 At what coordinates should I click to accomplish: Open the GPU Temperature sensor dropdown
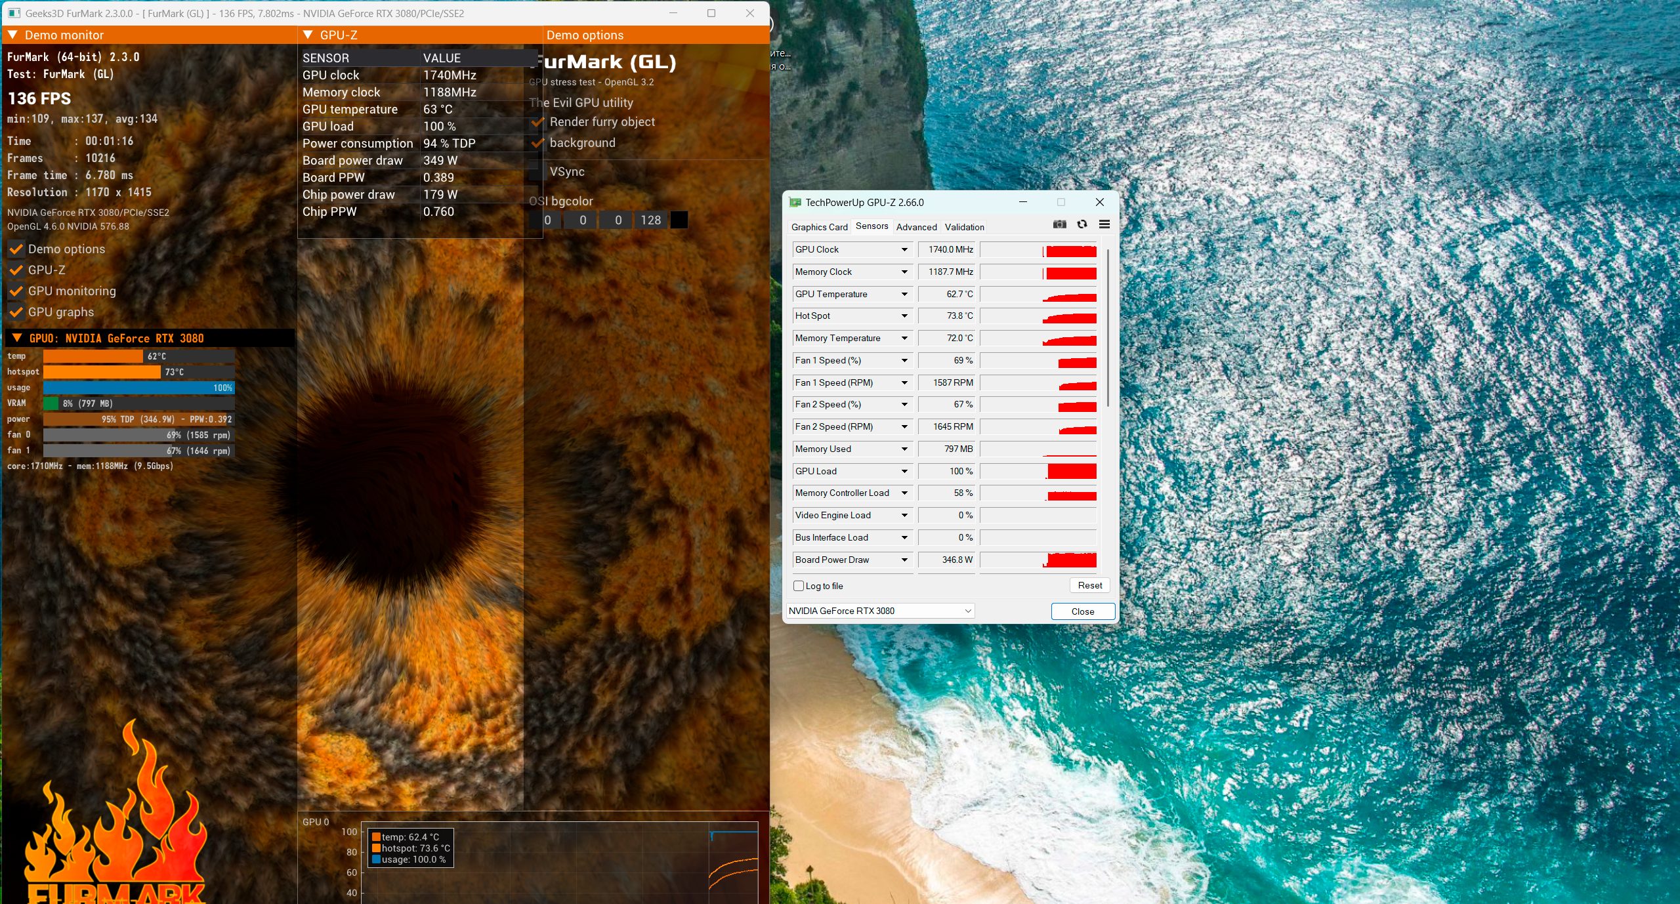point(904,294)
